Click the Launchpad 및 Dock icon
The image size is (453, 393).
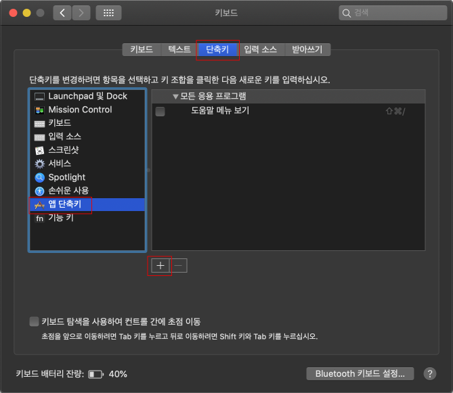click(39, 96)
